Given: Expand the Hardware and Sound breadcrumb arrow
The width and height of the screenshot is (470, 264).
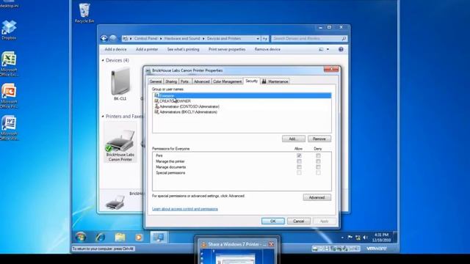Looking at the screenshot, I should [203, 39].
